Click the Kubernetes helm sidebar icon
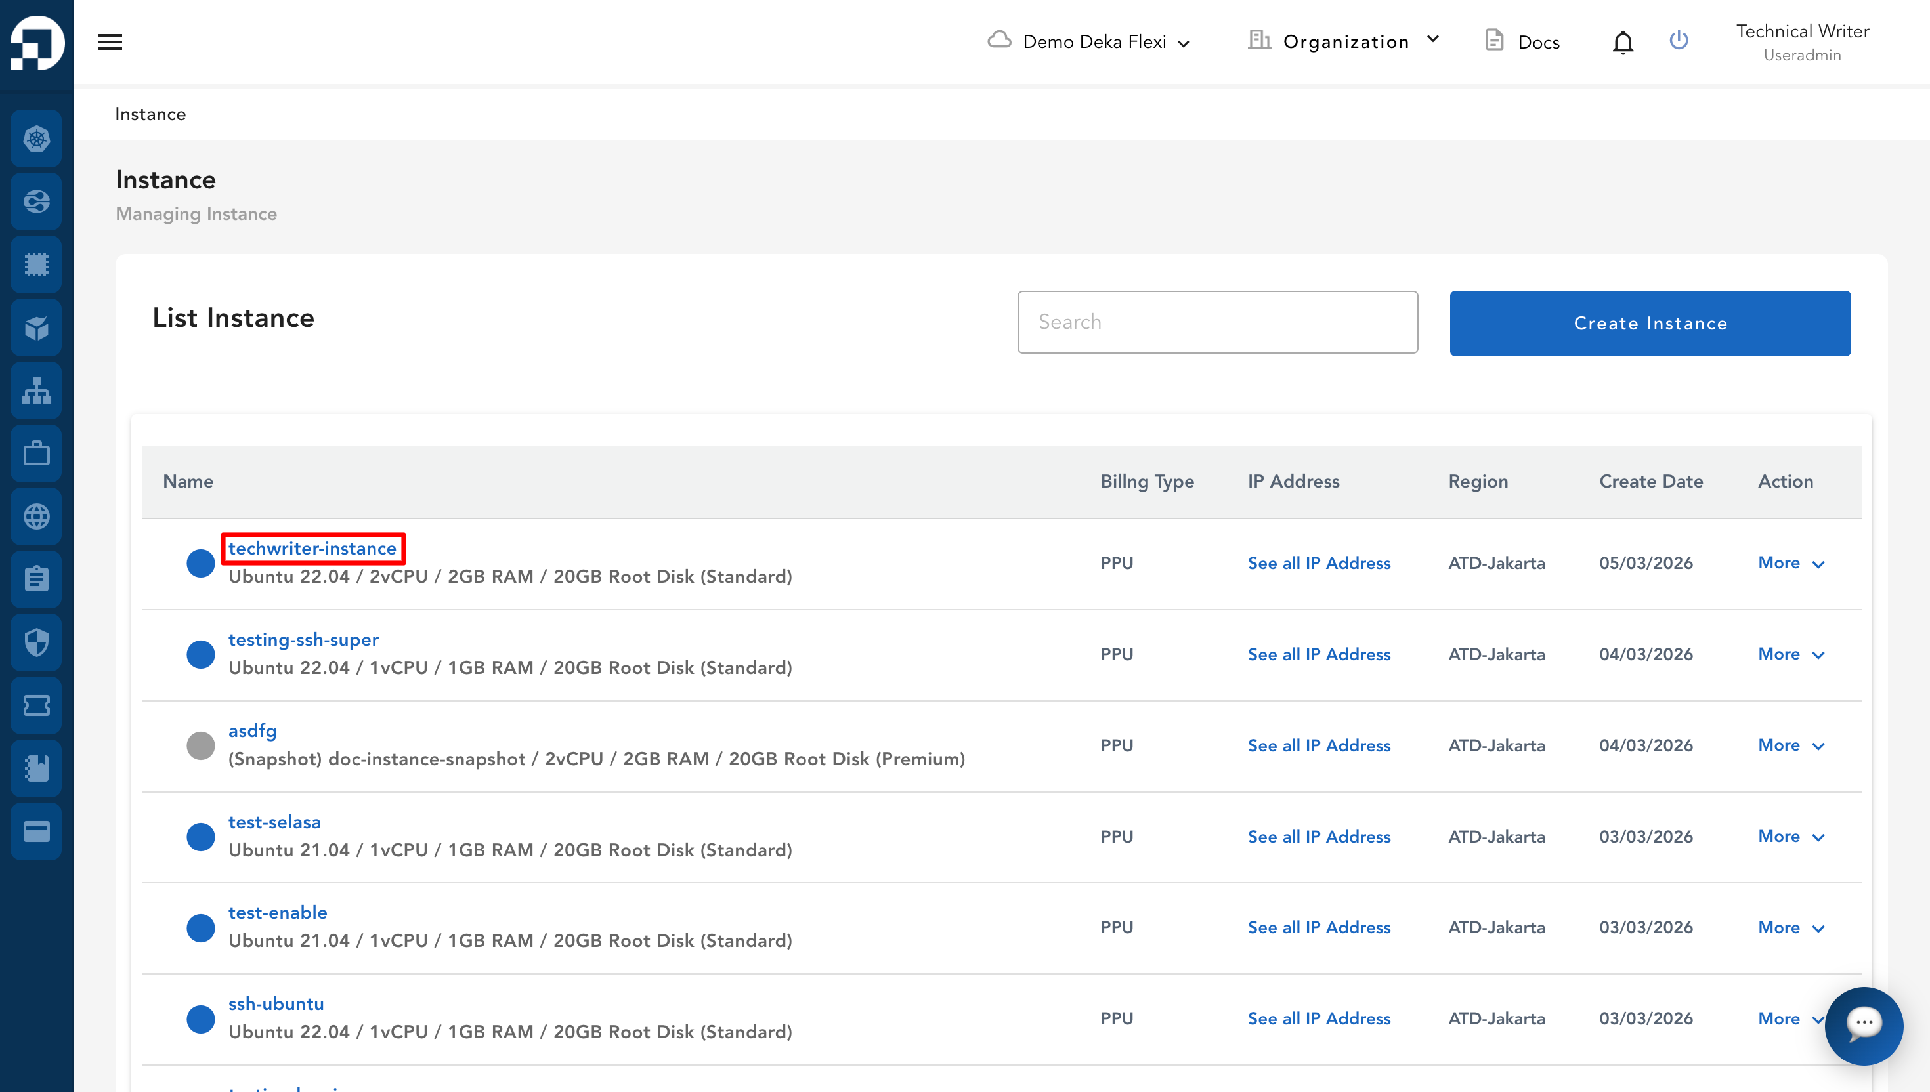1930x1092 pixels. click(x=36, y=138)
